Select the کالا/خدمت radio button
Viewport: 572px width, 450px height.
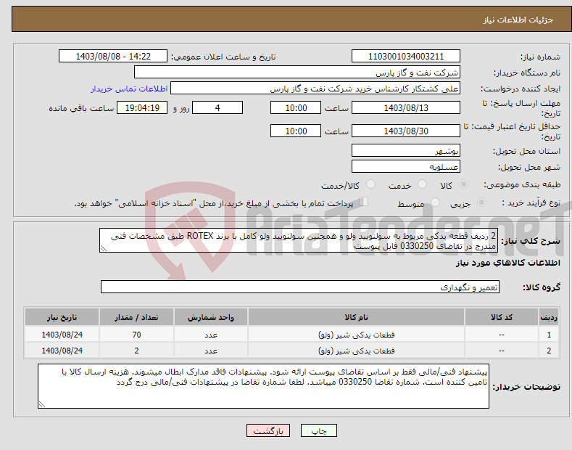pos(370,184)
